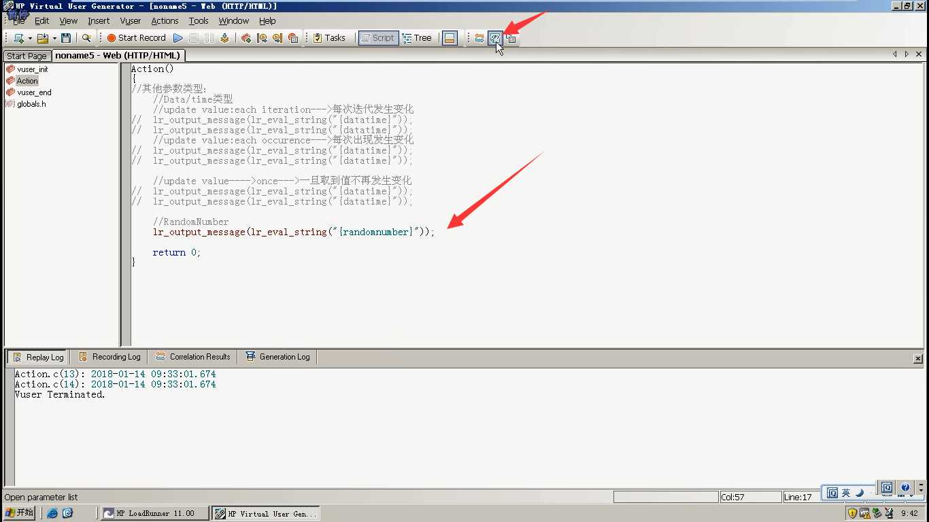Click the Start Transaction toolbar icon
Viewport: 929px width, 522px height.
point(246,38)
